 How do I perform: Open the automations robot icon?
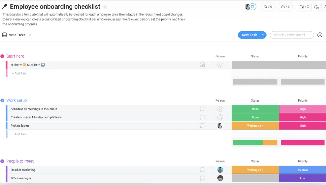point(286,7)
